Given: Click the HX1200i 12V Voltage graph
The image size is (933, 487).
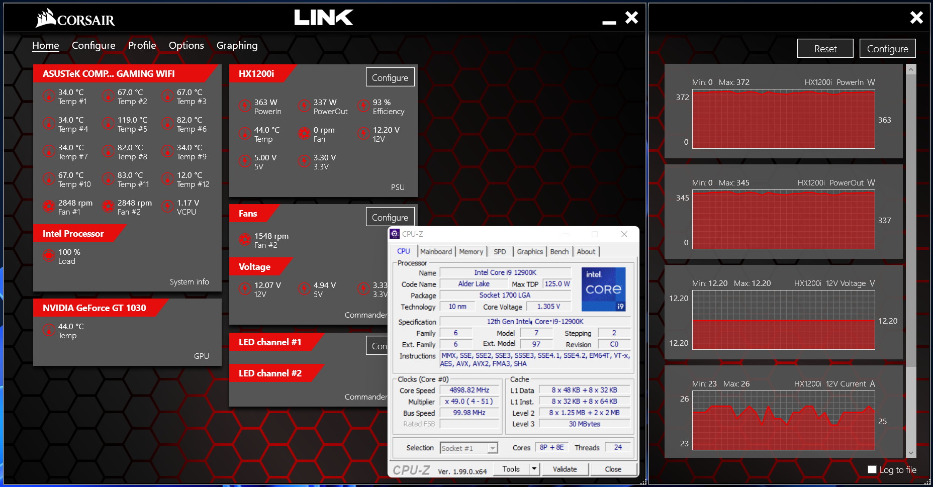Looking at the screenshot, I should tap(784, 320).
